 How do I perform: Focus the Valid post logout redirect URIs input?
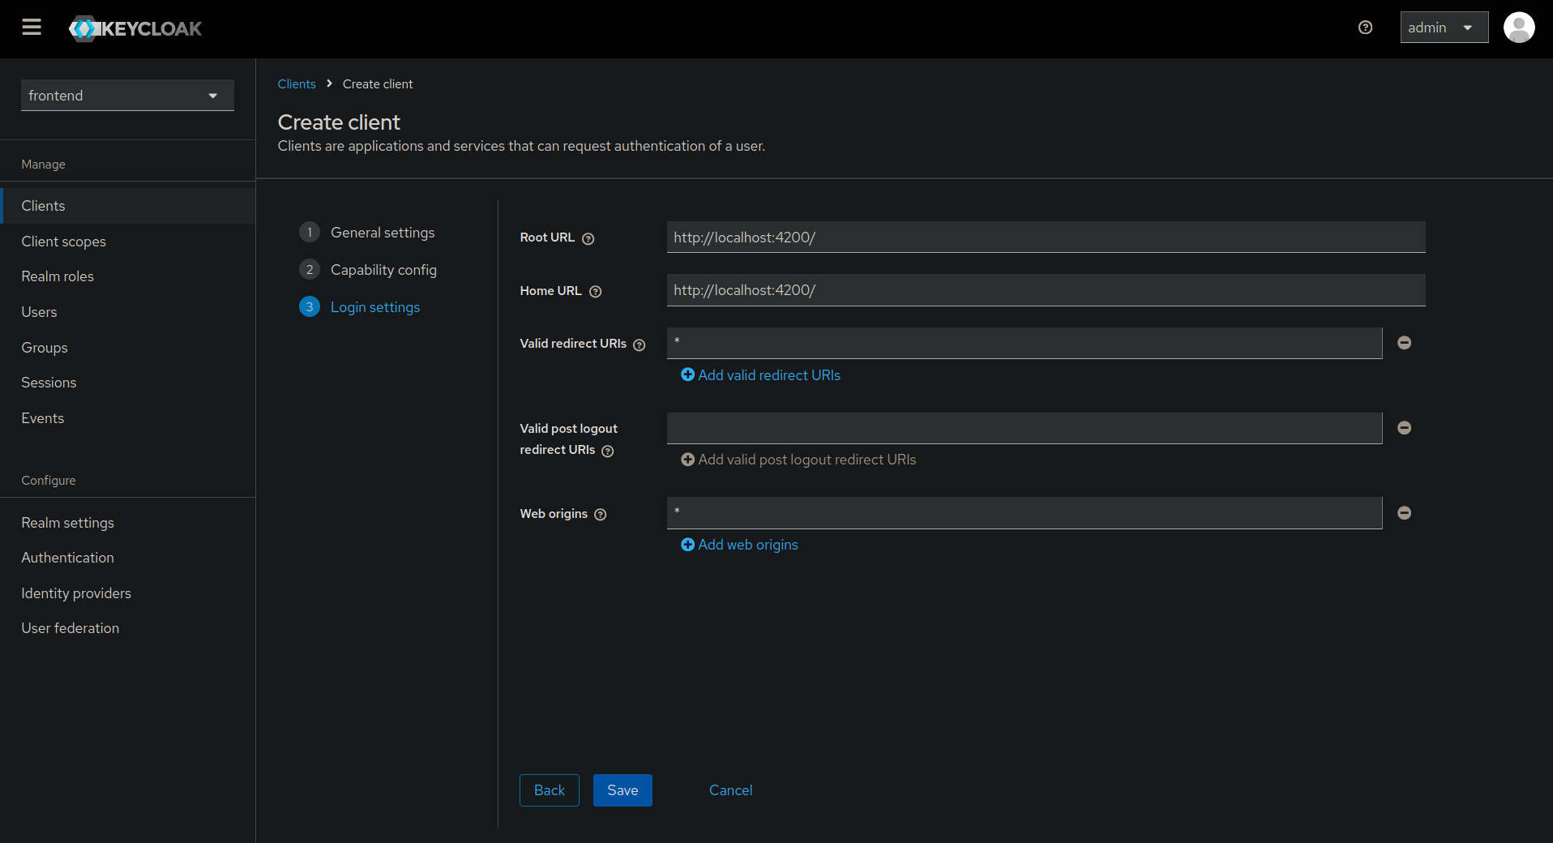point(1025,428)
